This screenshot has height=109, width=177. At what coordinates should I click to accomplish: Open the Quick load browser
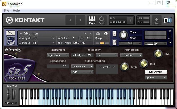[102, 20]
